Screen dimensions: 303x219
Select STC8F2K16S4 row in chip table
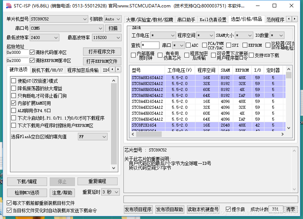(208, 125)
